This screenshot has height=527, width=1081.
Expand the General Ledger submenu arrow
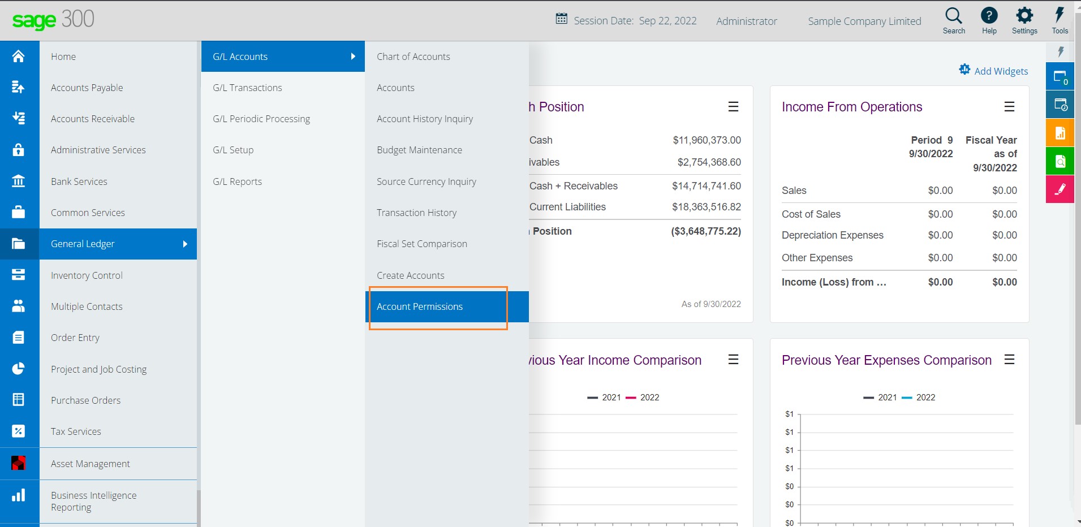(x=185, y=244)
